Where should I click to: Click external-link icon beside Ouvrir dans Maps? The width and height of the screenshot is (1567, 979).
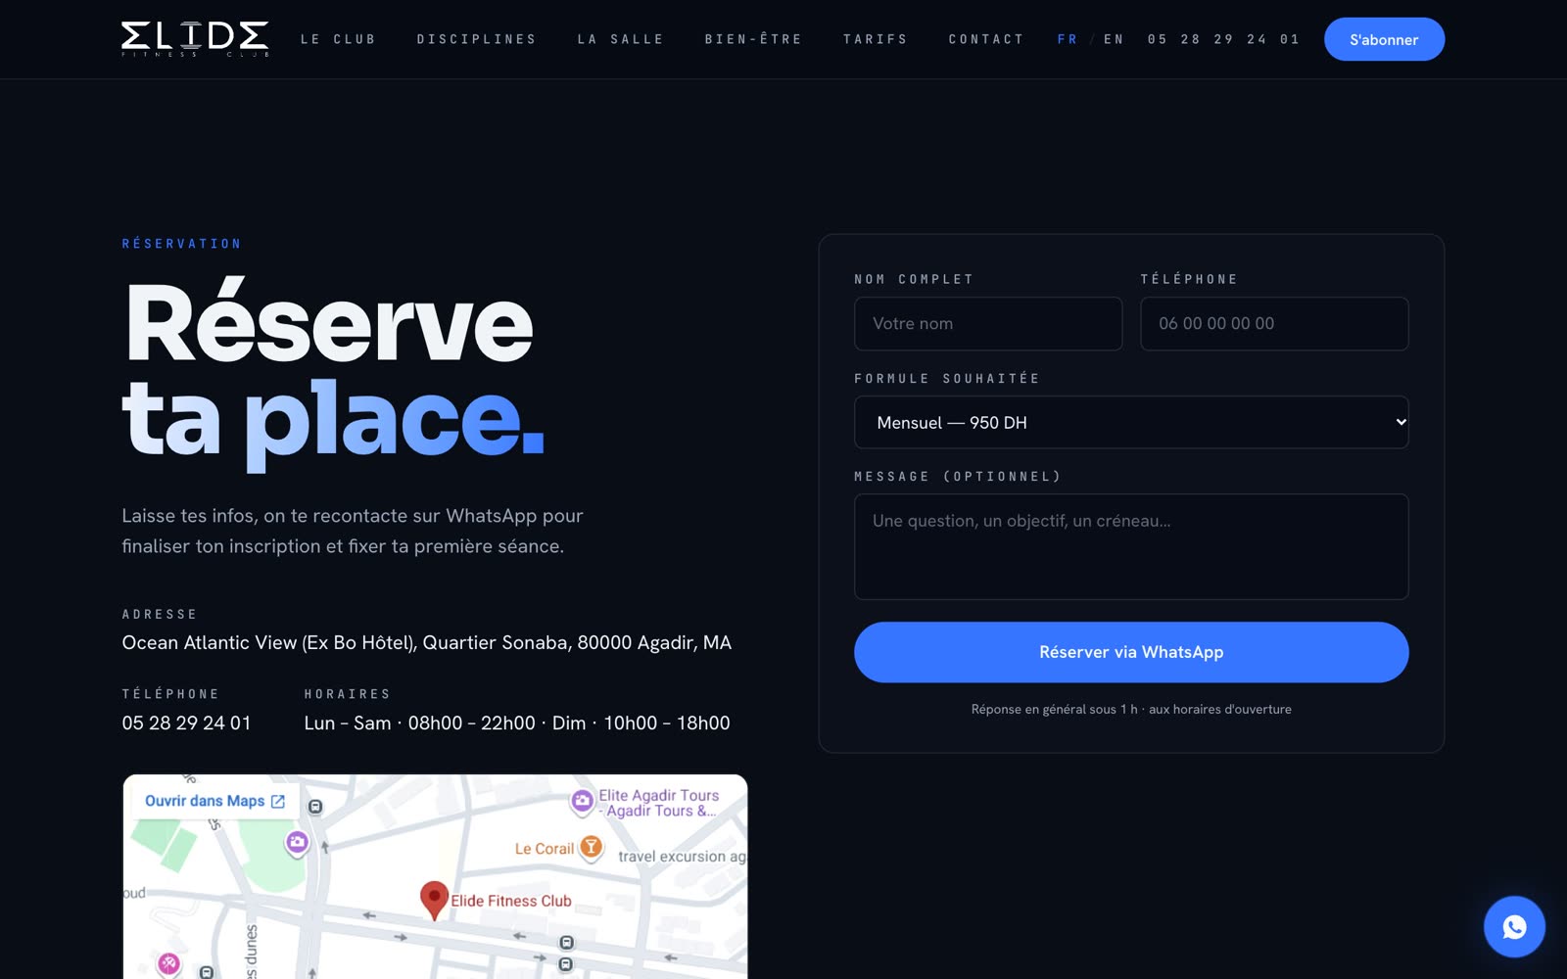point(278,801)
